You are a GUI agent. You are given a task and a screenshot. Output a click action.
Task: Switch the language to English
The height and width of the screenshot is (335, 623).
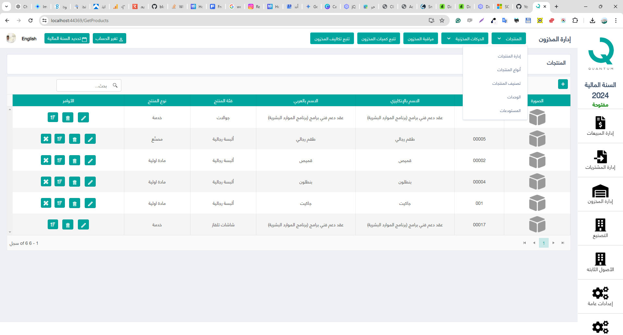(x=29, y=39)
